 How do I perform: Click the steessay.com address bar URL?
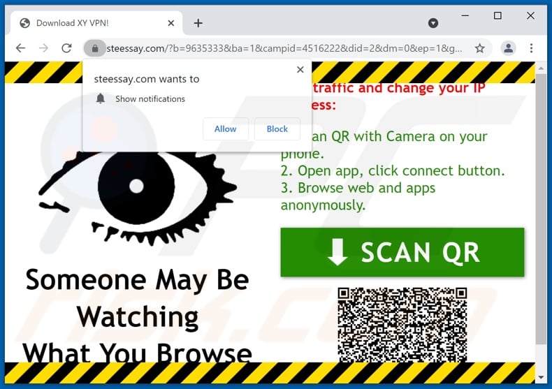(284, 48)
